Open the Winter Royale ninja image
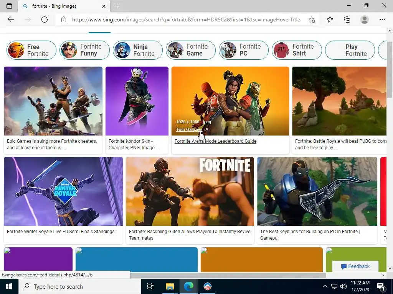 63,191
